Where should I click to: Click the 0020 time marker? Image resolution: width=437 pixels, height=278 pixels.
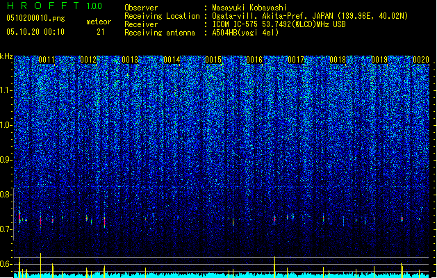[421, 60]
